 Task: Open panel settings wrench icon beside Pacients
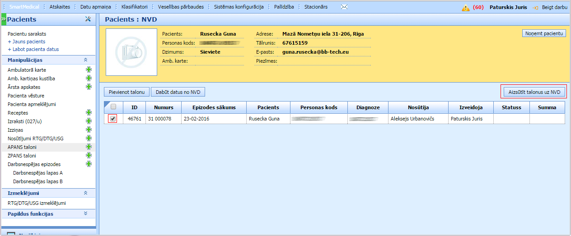click(x=88, y=19)
